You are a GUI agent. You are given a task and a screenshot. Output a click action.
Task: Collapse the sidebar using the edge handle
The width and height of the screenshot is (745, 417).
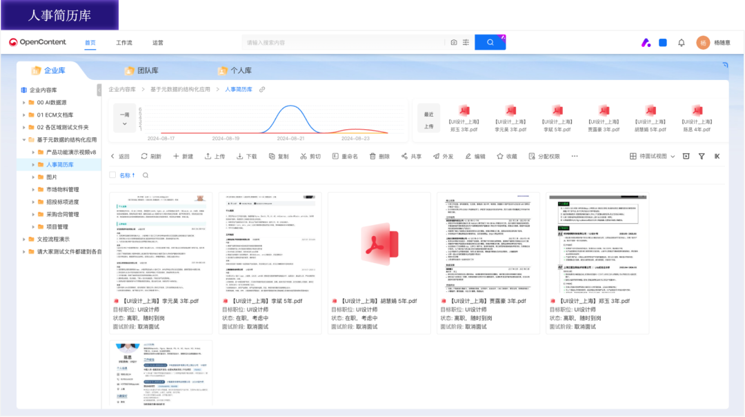99,90
